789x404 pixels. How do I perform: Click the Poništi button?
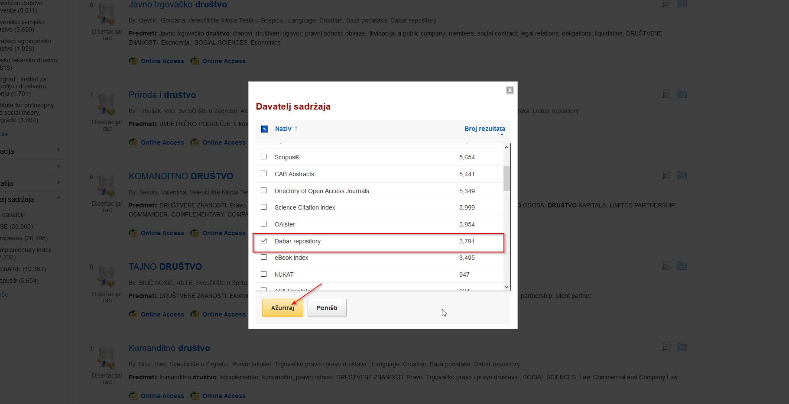click(x=327, y=308)
